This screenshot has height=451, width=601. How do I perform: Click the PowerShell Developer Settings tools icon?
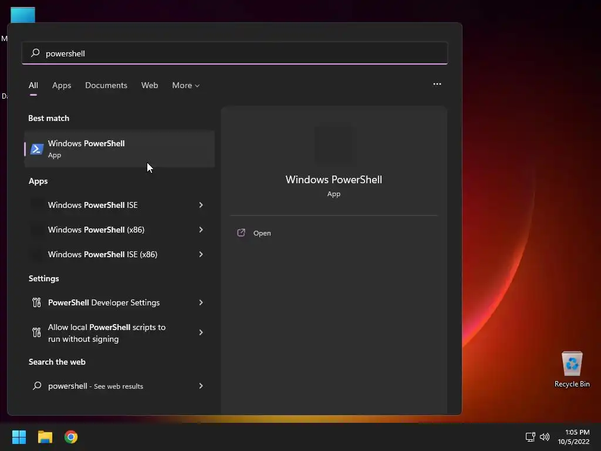point(36,302)
